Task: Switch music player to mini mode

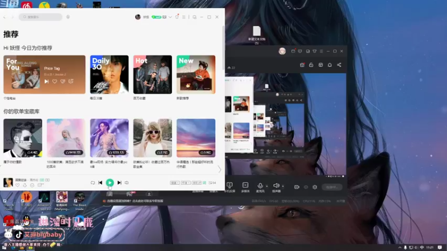Action: [194, 17]
